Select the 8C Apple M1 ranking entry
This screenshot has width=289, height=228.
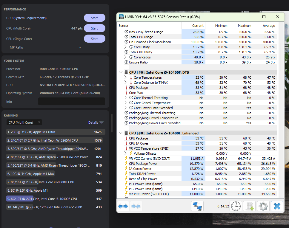pyautogui.click(x=56, y=190)
